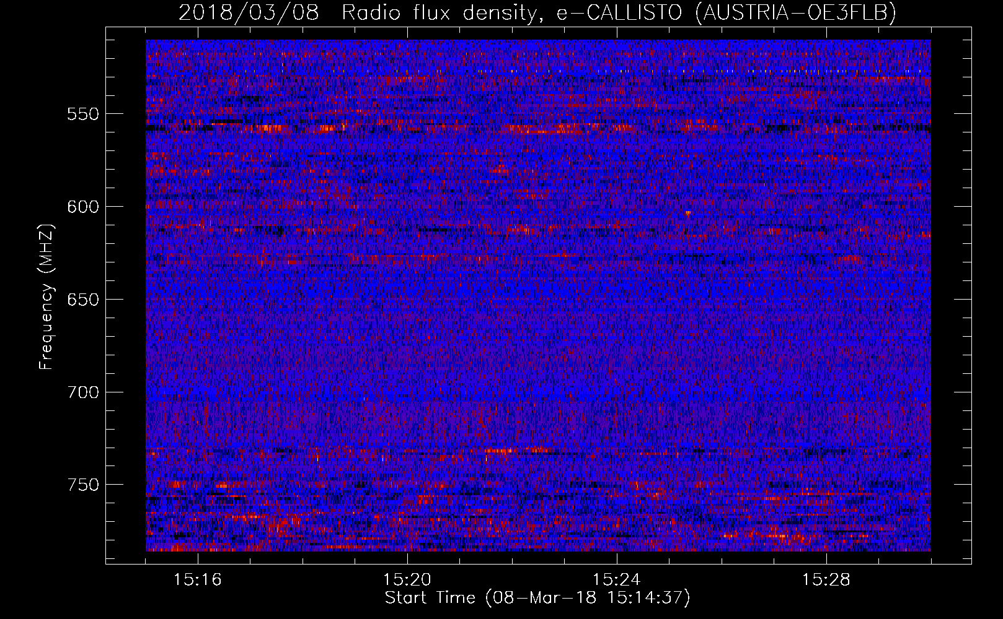Click the 15:28 time tick label
Viewport: 1003px width, 619px height.
click(826, 580)
